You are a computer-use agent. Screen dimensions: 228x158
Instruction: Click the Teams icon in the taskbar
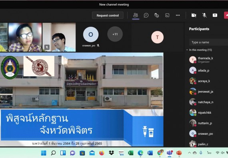pyautogui.click(x=170, y=153)
